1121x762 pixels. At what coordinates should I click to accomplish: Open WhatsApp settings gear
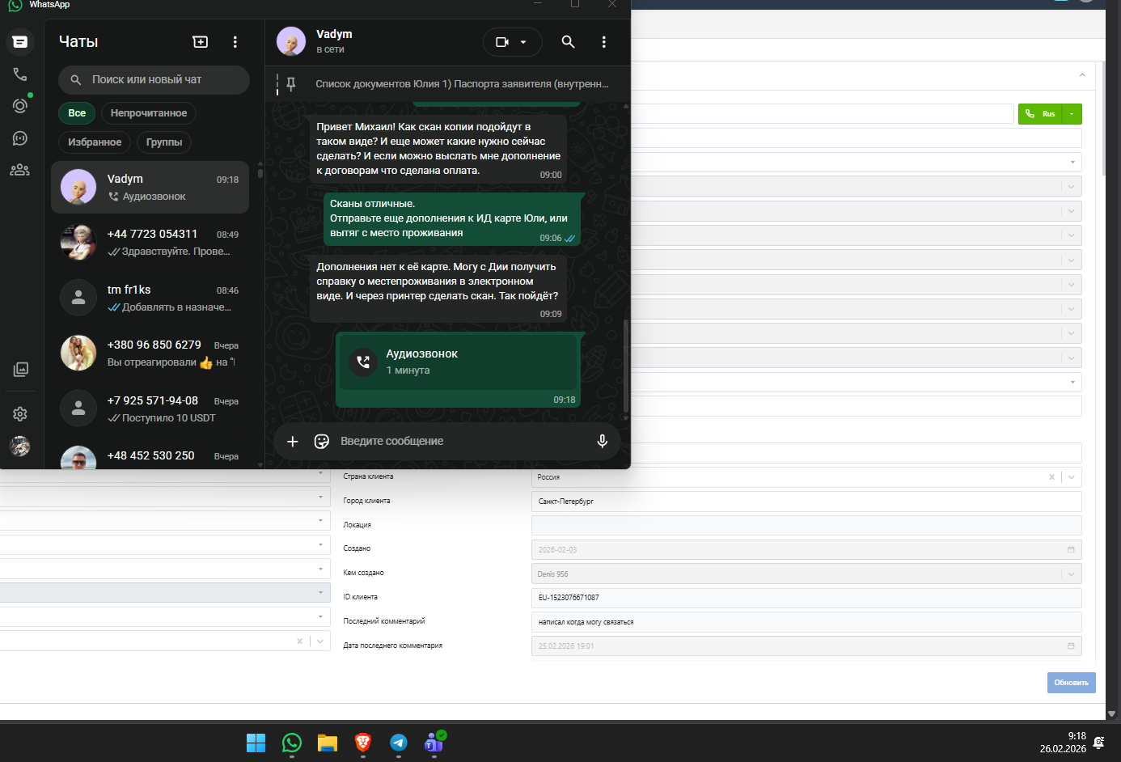pyautogui.click(x=20, y=414)
